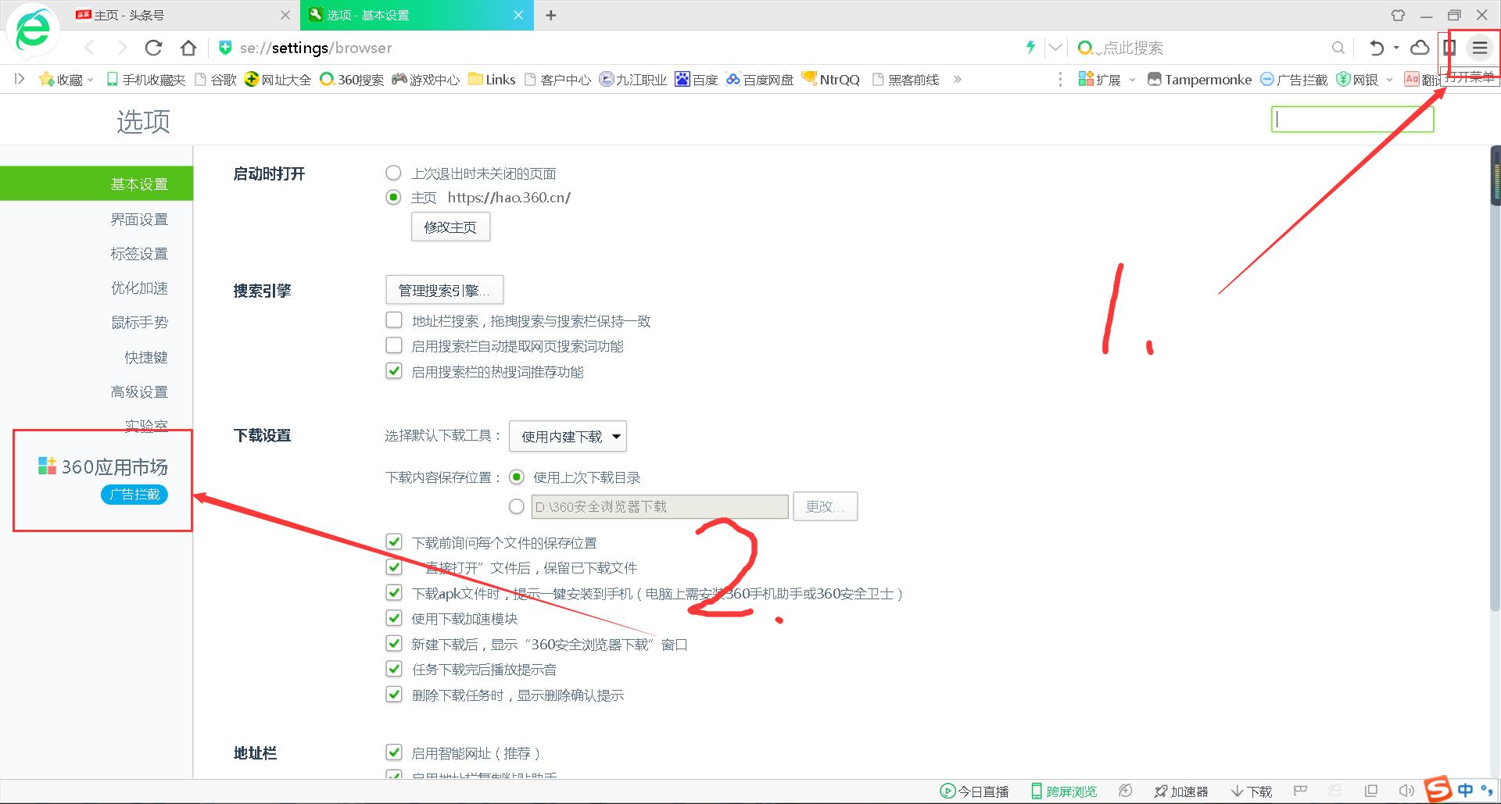Click the 网银 online banking shield icon
Image resolution: width=1501 pixels, height=804 pixels.
click(1343, 79)
